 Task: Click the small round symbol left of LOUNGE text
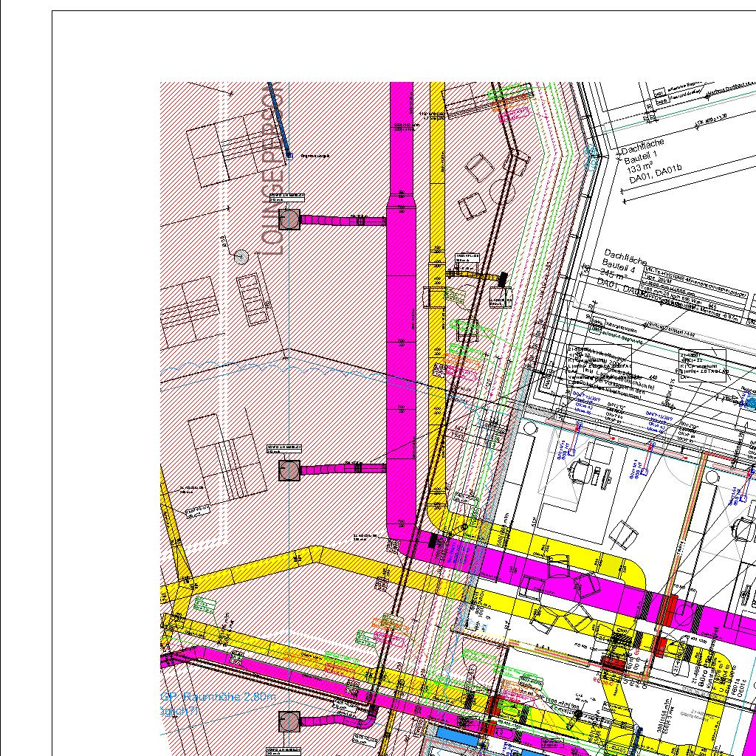pos(241,256)
